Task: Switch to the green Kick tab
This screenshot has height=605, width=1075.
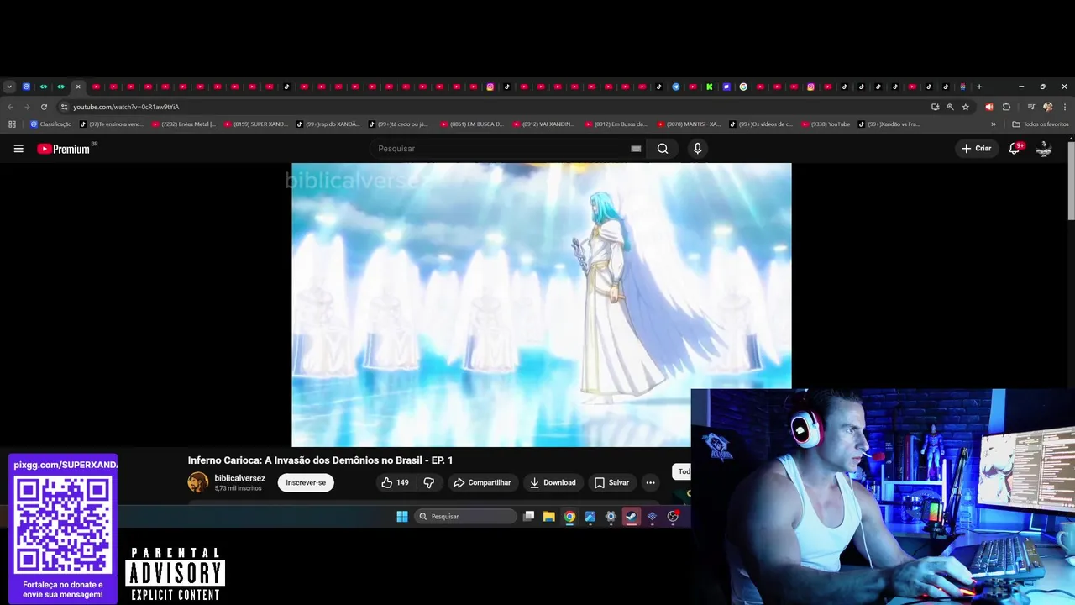Action: click(710, 87)
